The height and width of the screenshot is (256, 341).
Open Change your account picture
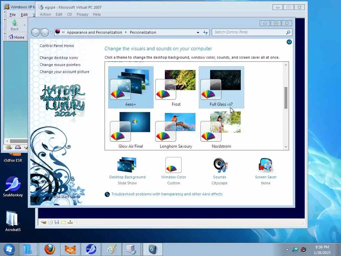(x=64, y=72)
